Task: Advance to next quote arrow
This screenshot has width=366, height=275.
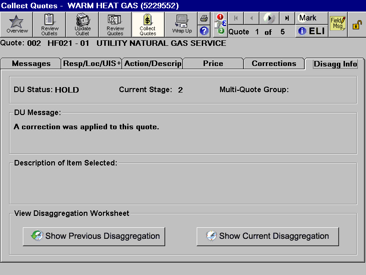Action: pyautogui.click(x=269, y=18)
